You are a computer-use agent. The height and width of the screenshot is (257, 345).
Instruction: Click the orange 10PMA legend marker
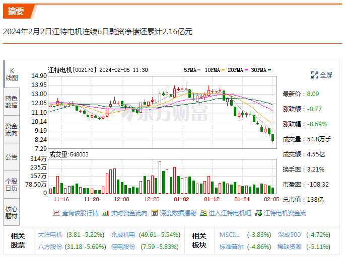coord(223,70)
